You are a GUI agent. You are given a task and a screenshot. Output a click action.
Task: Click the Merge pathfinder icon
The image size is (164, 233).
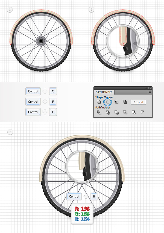point(116,112)
